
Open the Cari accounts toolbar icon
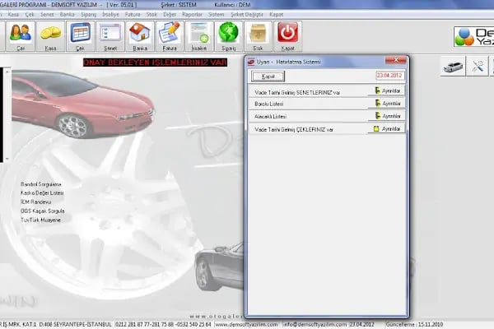click(x=20, y=36)
